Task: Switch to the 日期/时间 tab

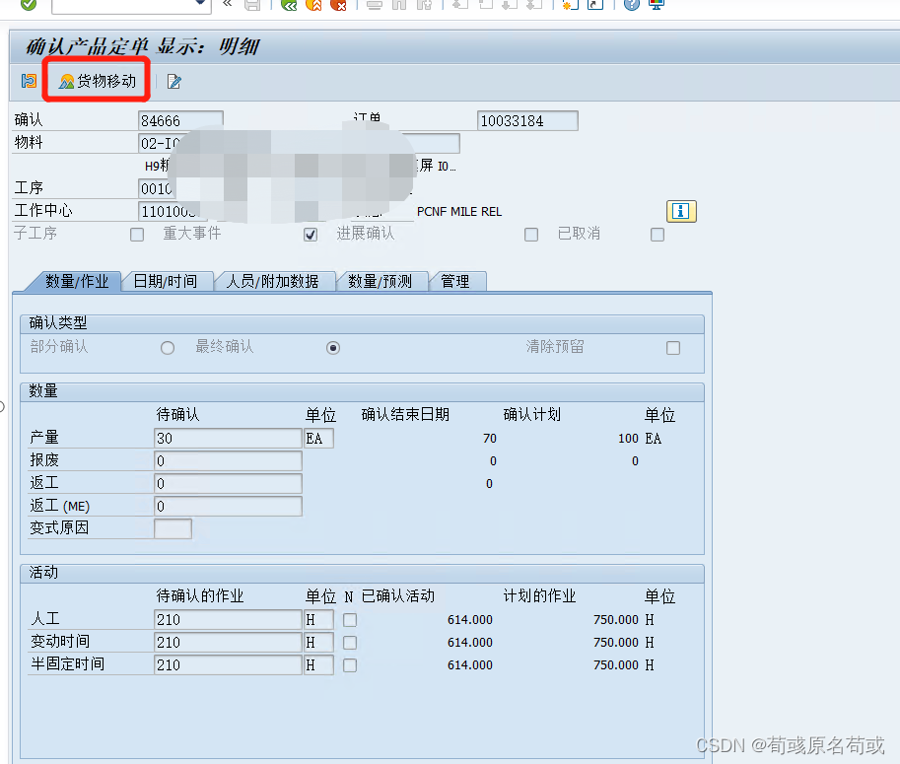Action: coord(166,281)
